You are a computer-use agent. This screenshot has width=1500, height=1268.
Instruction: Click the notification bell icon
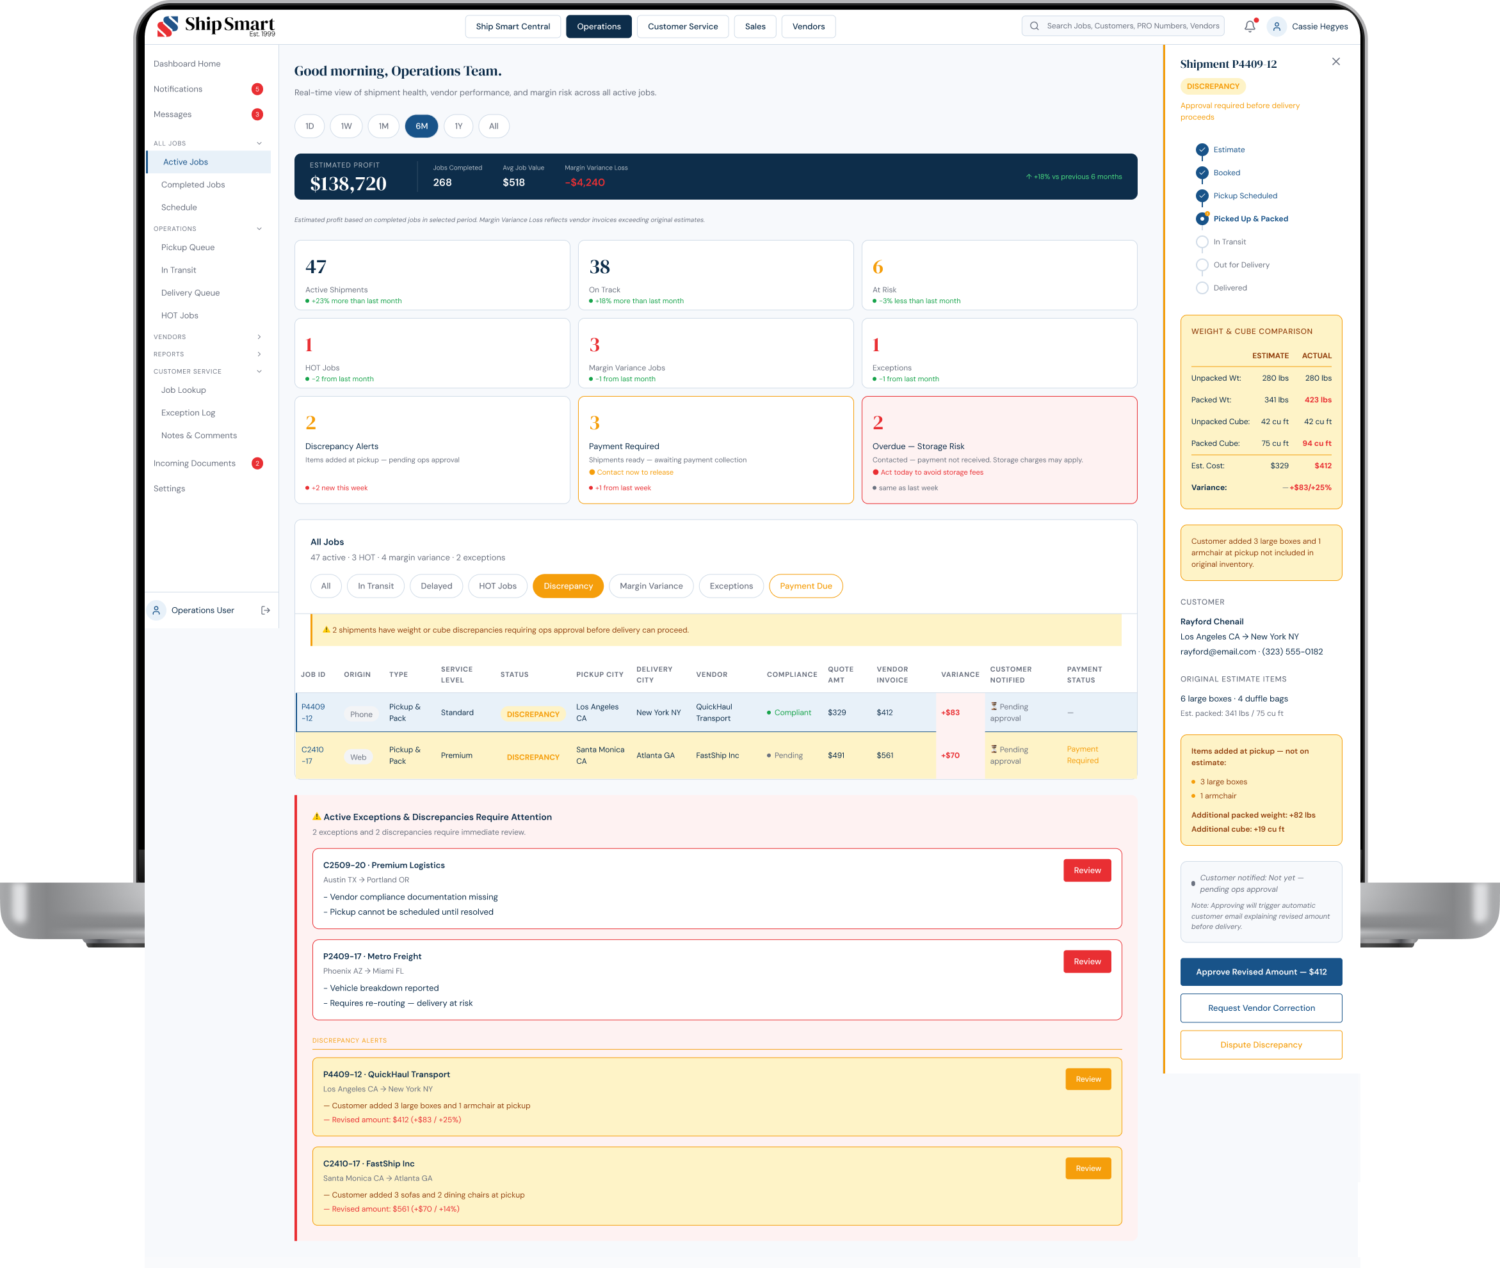tap(1250, 27)
